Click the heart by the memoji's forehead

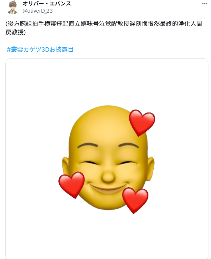[x=142, y=123]
